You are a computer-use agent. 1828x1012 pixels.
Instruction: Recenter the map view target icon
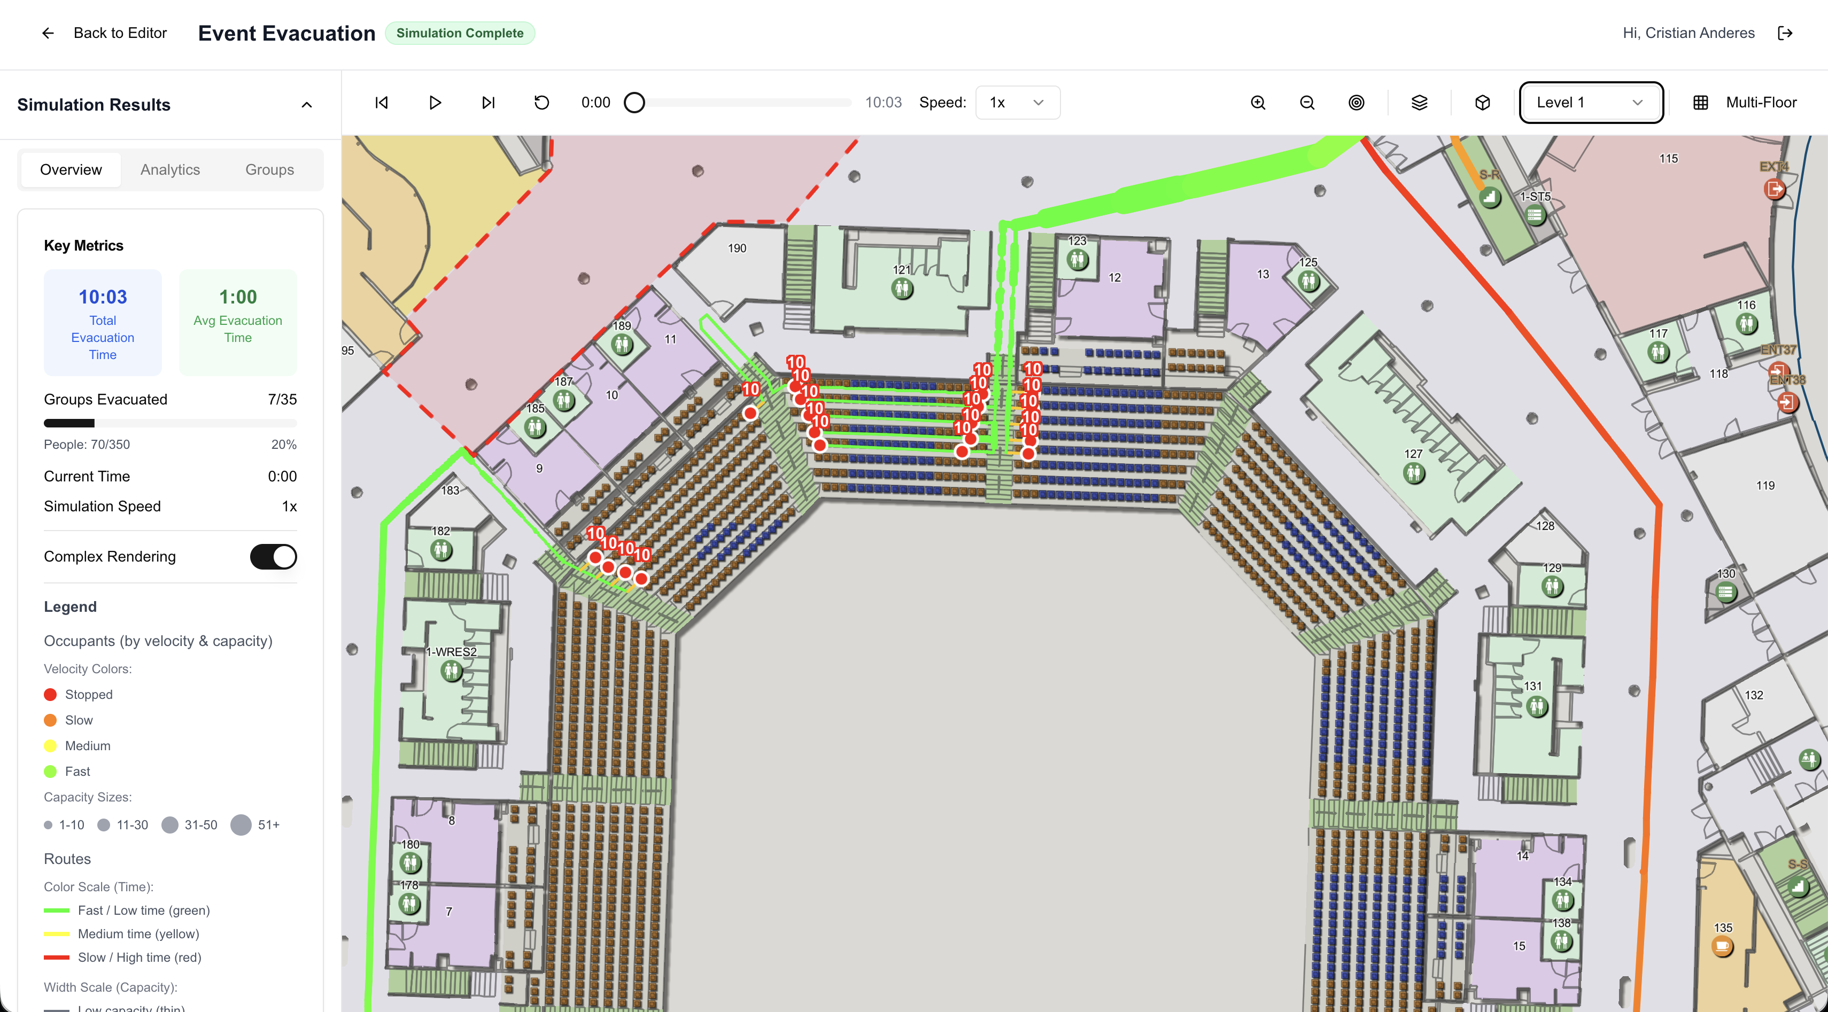(1355, 102)
